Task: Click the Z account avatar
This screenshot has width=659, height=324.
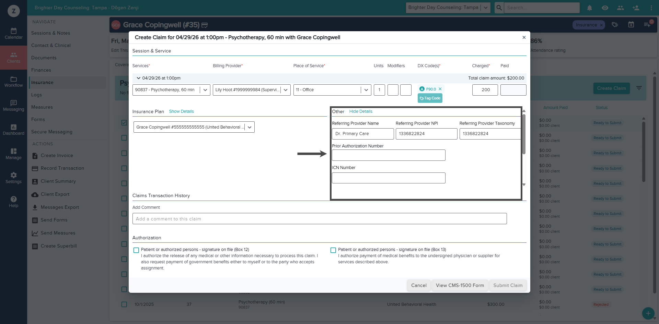Action: tap(14, 11)
